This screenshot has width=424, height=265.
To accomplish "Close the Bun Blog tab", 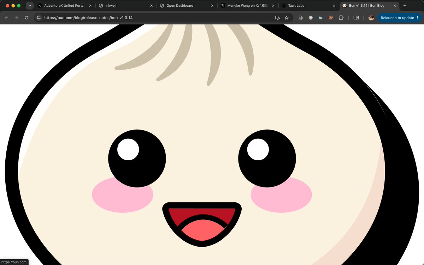I will (x=395, y=6).
